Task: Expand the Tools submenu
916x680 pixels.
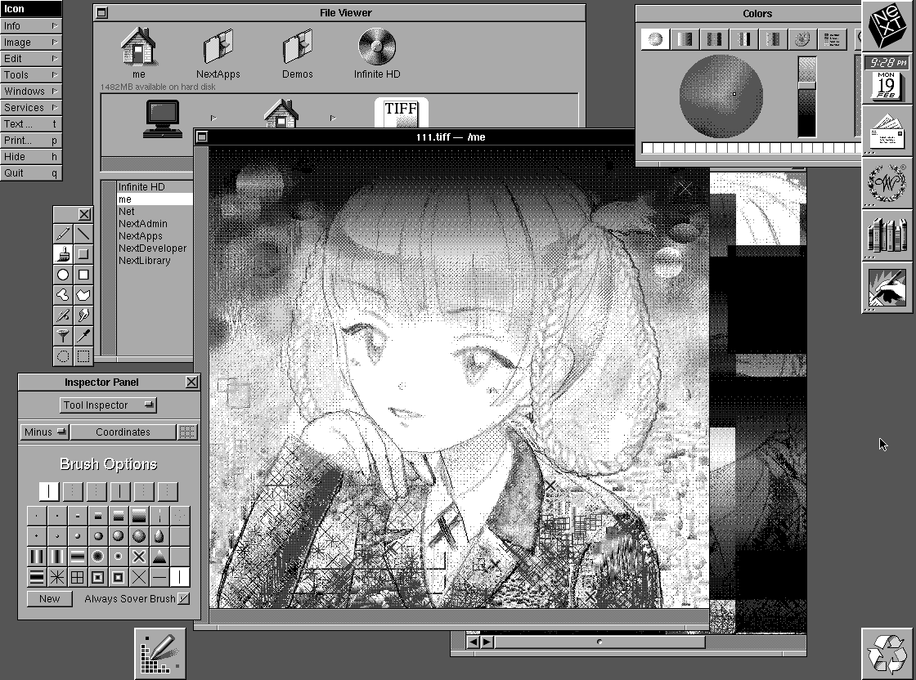Action: 30,75
